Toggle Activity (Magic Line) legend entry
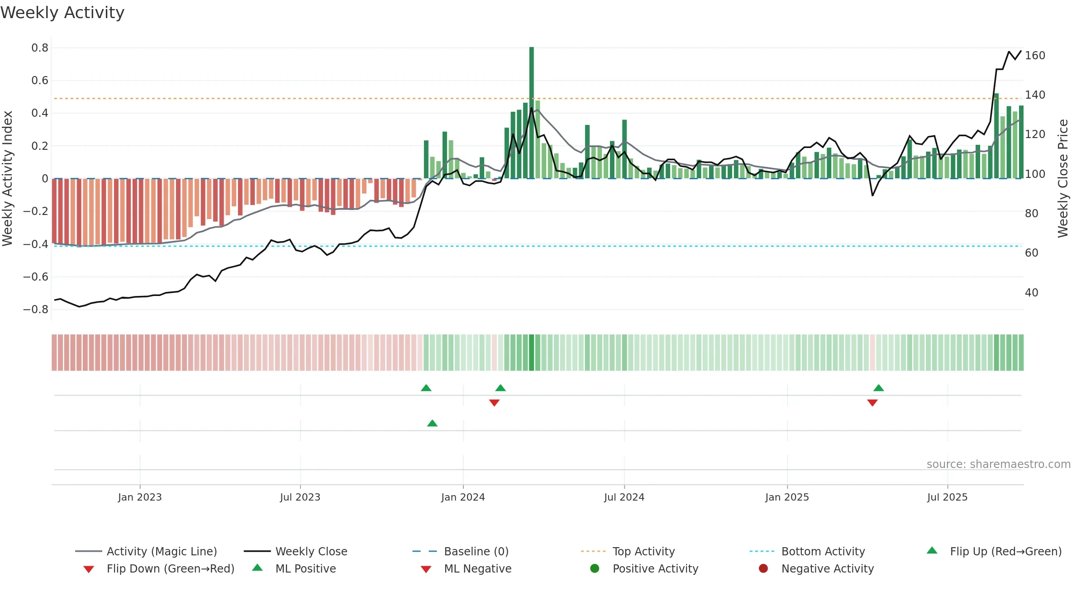1086x611 pixels. pos(146,551)
